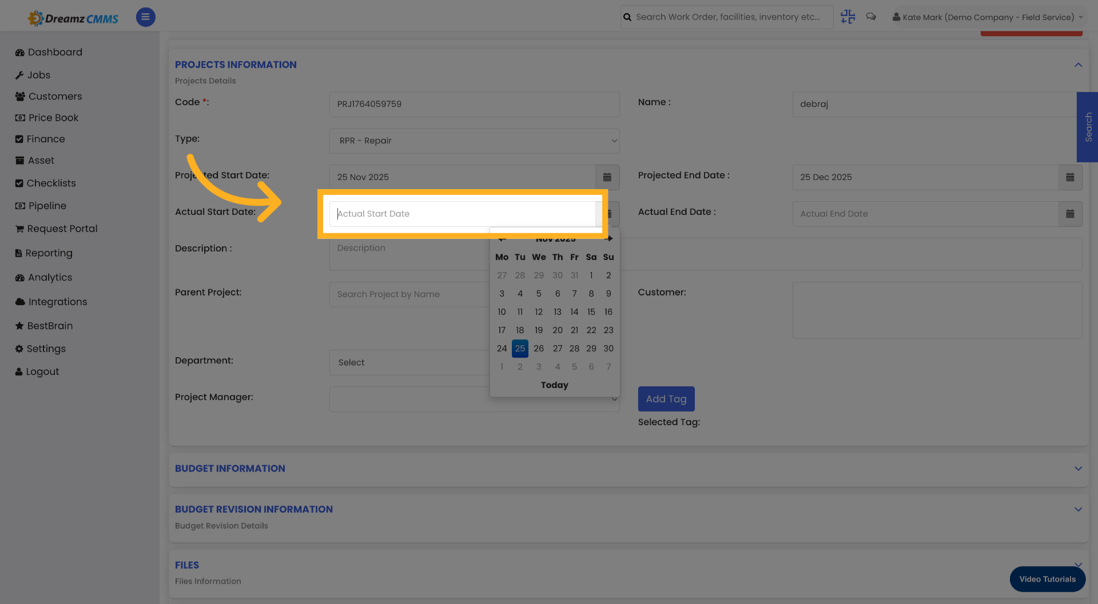The height and width of the screenshot is (604, 1098).
Task: Click the Parent Project search field
Action: tap(409, 294)
